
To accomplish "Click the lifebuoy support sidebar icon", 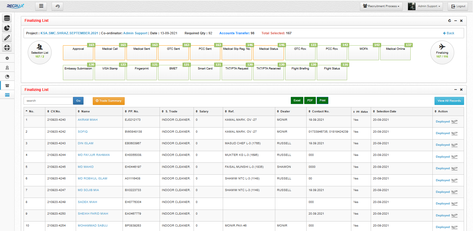I will click(7, 47).
